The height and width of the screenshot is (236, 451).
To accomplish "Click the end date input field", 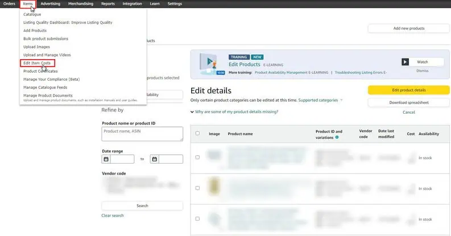I will (x=171, y=159).
